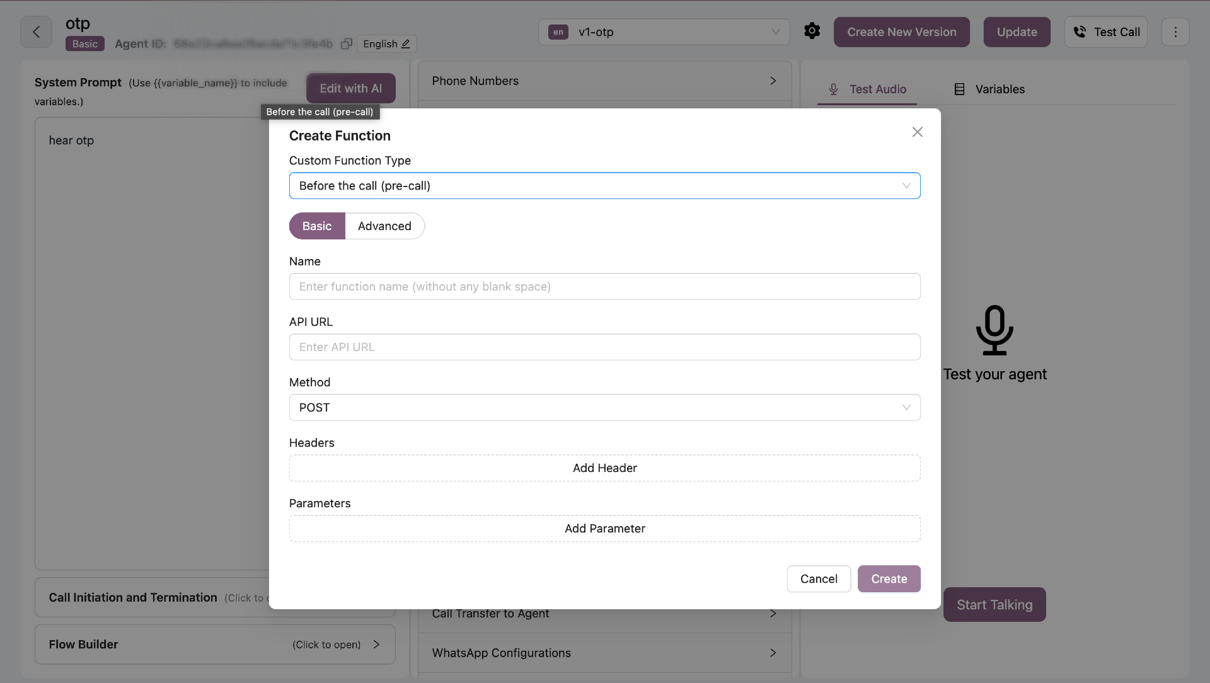This screenshot has width=1210, height=683.
Task: Expand the Call Transfer to Agent section
Action: (x=604, y=614)
